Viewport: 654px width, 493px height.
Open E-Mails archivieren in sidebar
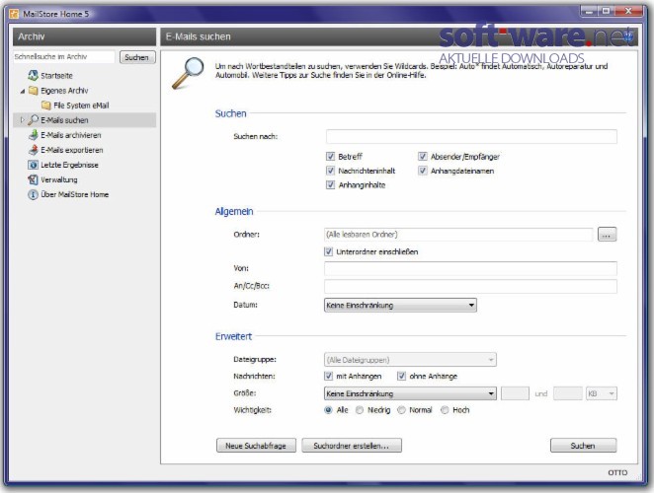(x=71, y=135)
